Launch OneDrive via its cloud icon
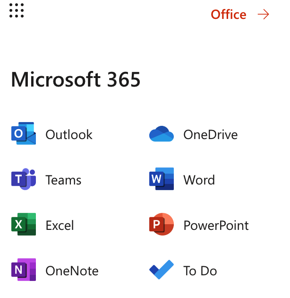Image resolution: width=290 pixels, height=298 pixels. (x=162, y=134)
